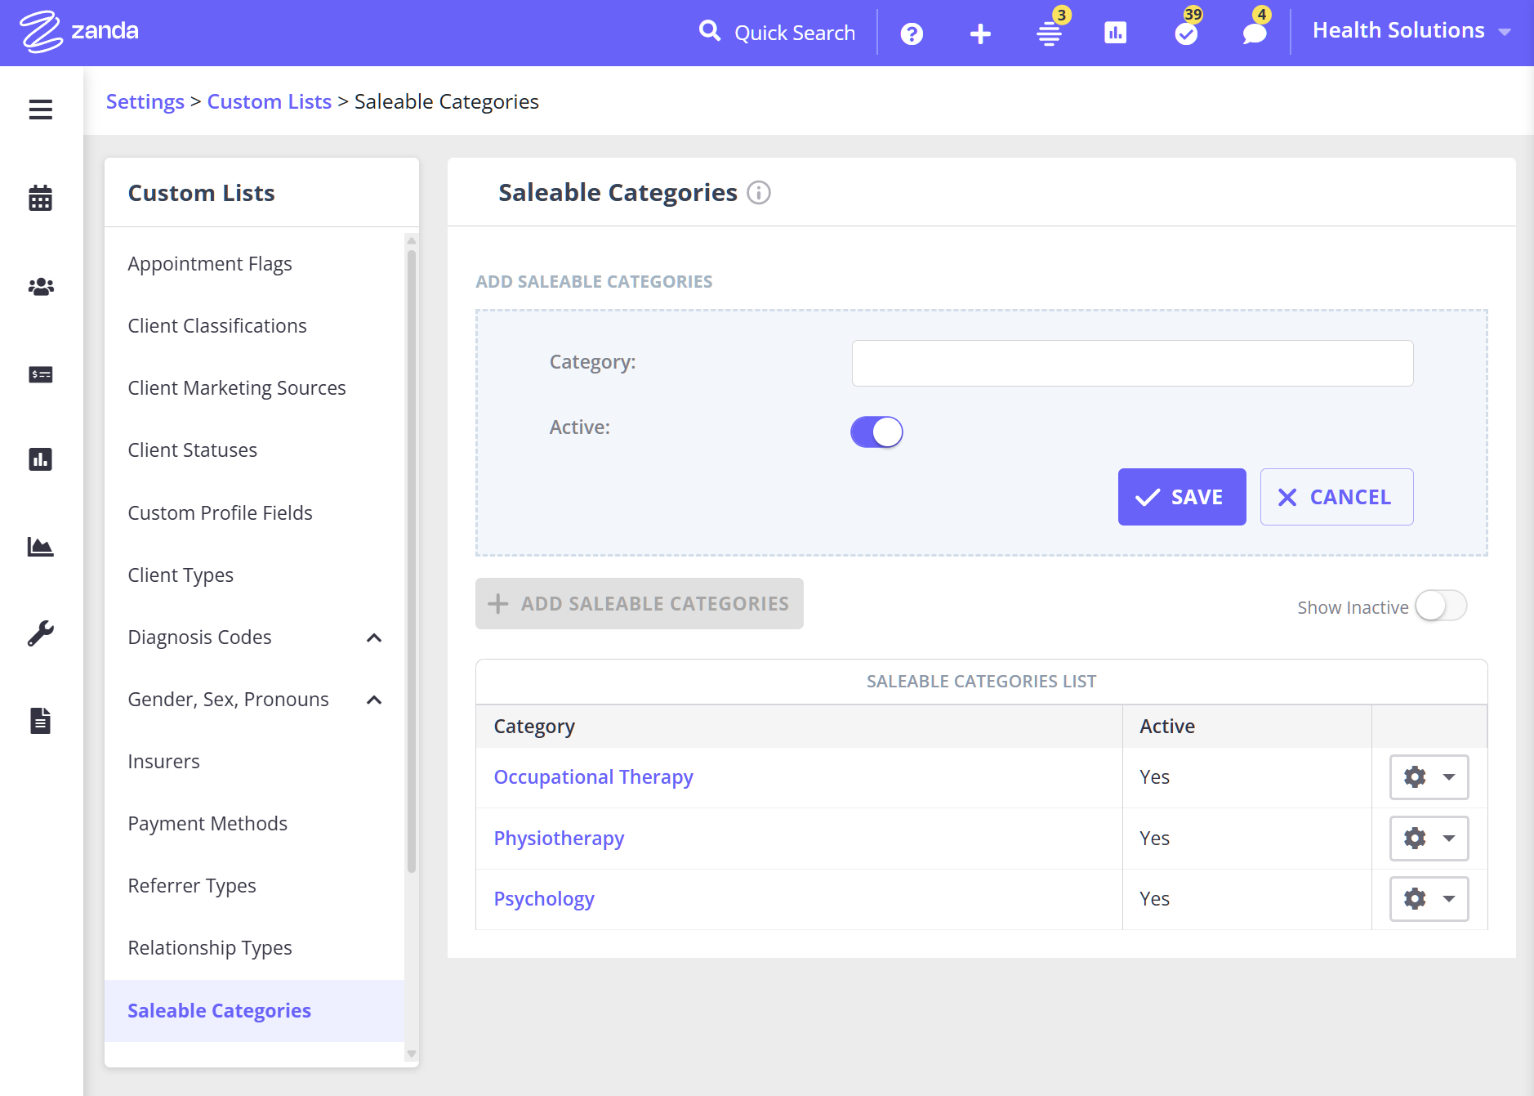The width and height of the screenshot is (1534, 1096).
Task: Click the Save button
Action: tap(1181, 497)
